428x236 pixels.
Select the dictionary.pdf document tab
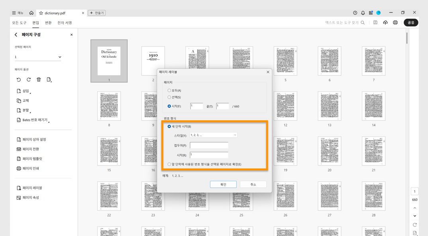click(61, 13)
